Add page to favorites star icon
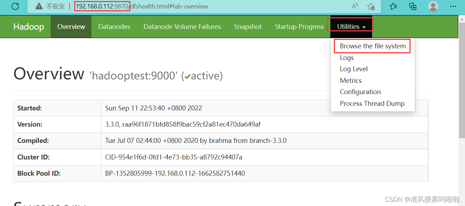This screenshot has width=465, height=206. coord(371,6)
